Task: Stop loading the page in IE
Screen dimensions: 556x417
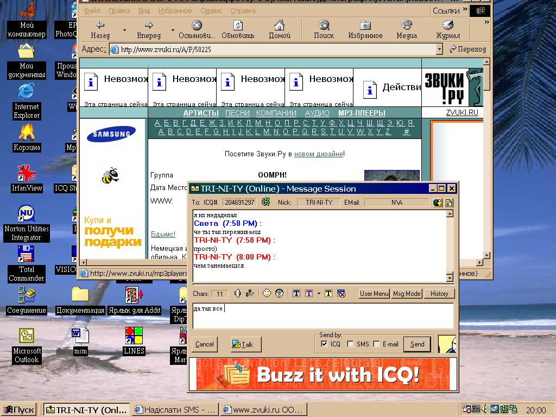Action: click(197, 30)
